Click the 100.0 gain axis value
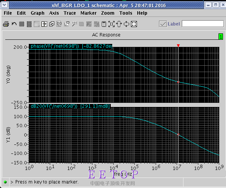 (x=20, y=116)
